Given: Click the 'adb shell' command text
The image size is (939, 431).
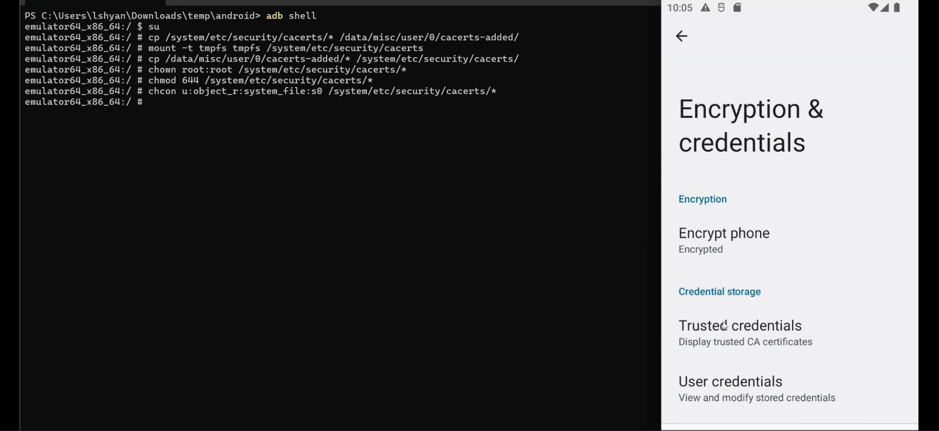Looking at the screenshot, I should (x=291, y=16).
